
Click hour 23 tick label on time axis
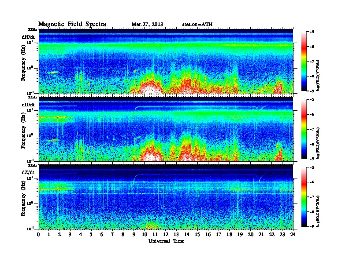pos(282,234)
